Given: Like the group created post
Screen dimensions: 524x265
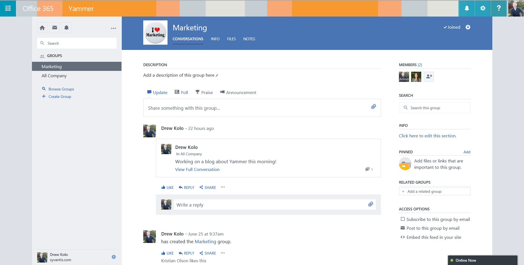Looking at the screenshot, I should click(168, 253).
